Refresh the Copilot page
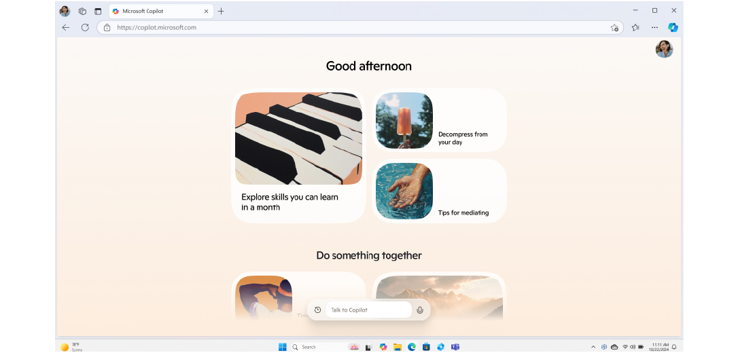The height and width of the screenshot is (353, 736). pos(85,28)
